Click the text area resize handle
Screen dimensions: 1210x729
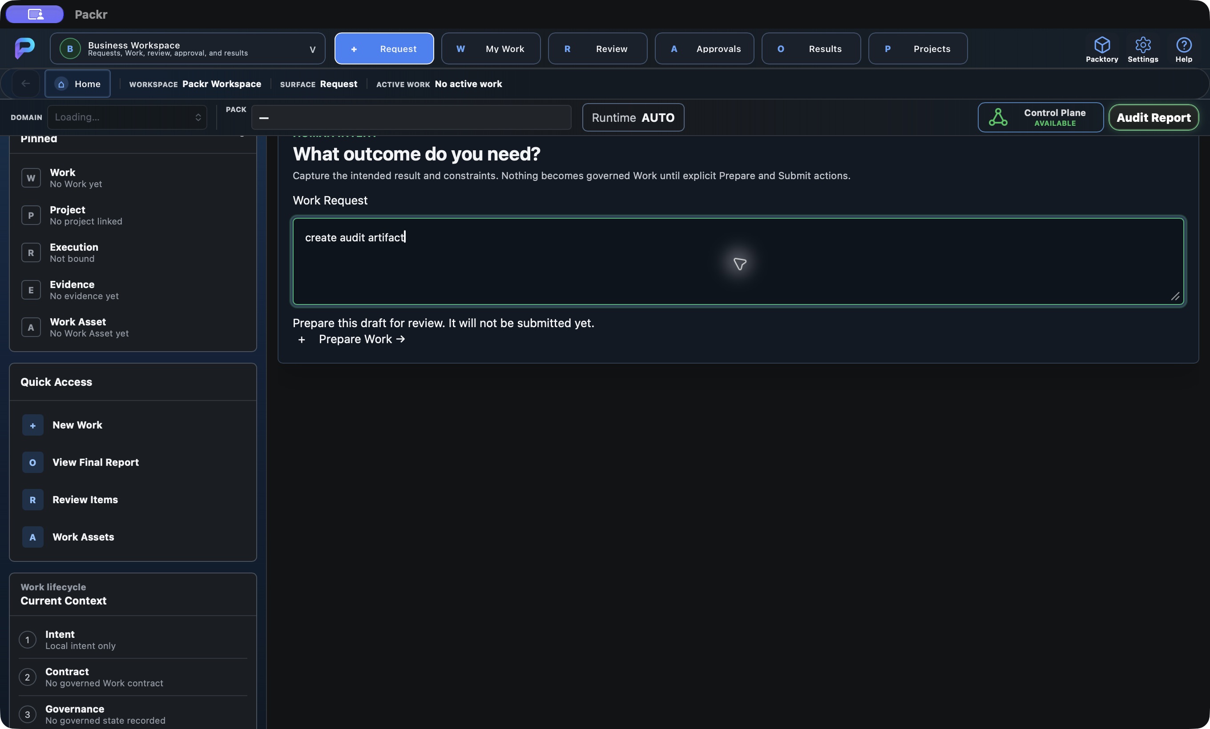click(x=1175, y=296)
